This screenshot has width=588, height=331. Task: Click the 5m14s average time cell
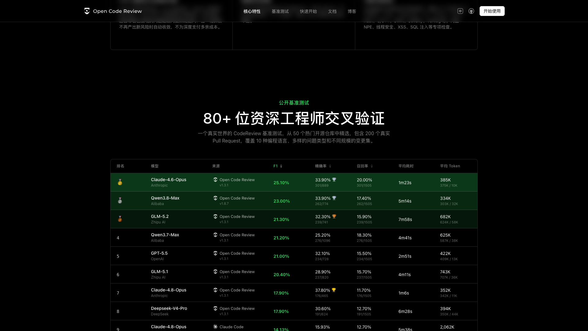click(x=405, y=201)
